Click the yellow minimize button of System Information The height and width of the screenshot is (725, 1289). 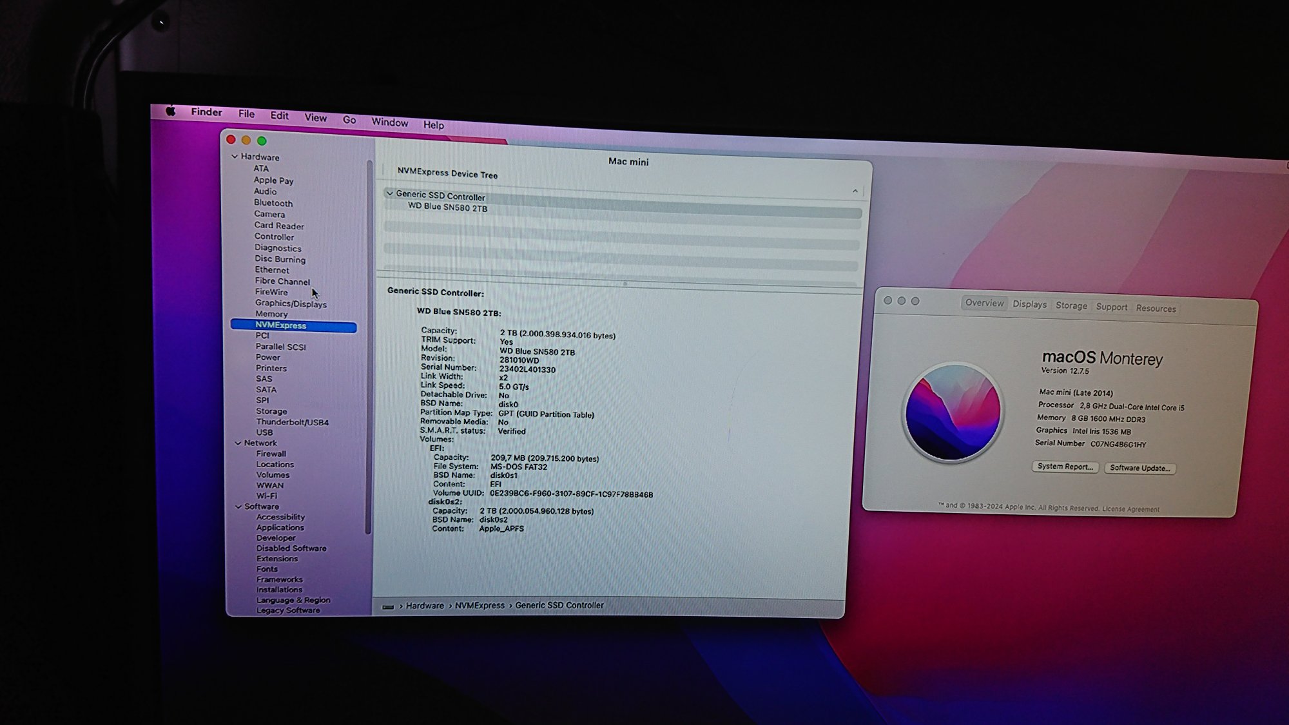(246, 140)
